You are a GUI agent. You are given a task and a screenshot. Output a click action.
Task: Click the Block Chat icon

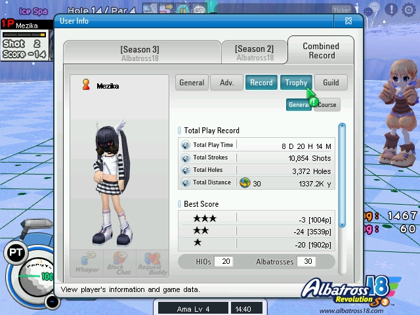tap(119, 262)
